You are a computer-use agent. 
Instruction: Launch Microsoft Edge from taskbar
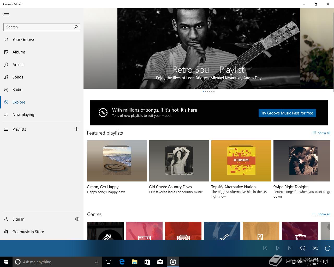tap(122, 262)
